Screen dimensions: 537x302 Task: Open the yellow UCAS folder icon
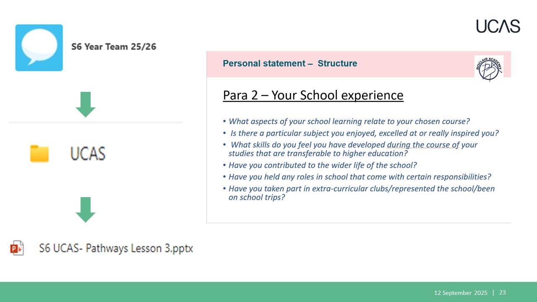click(39, 154)
